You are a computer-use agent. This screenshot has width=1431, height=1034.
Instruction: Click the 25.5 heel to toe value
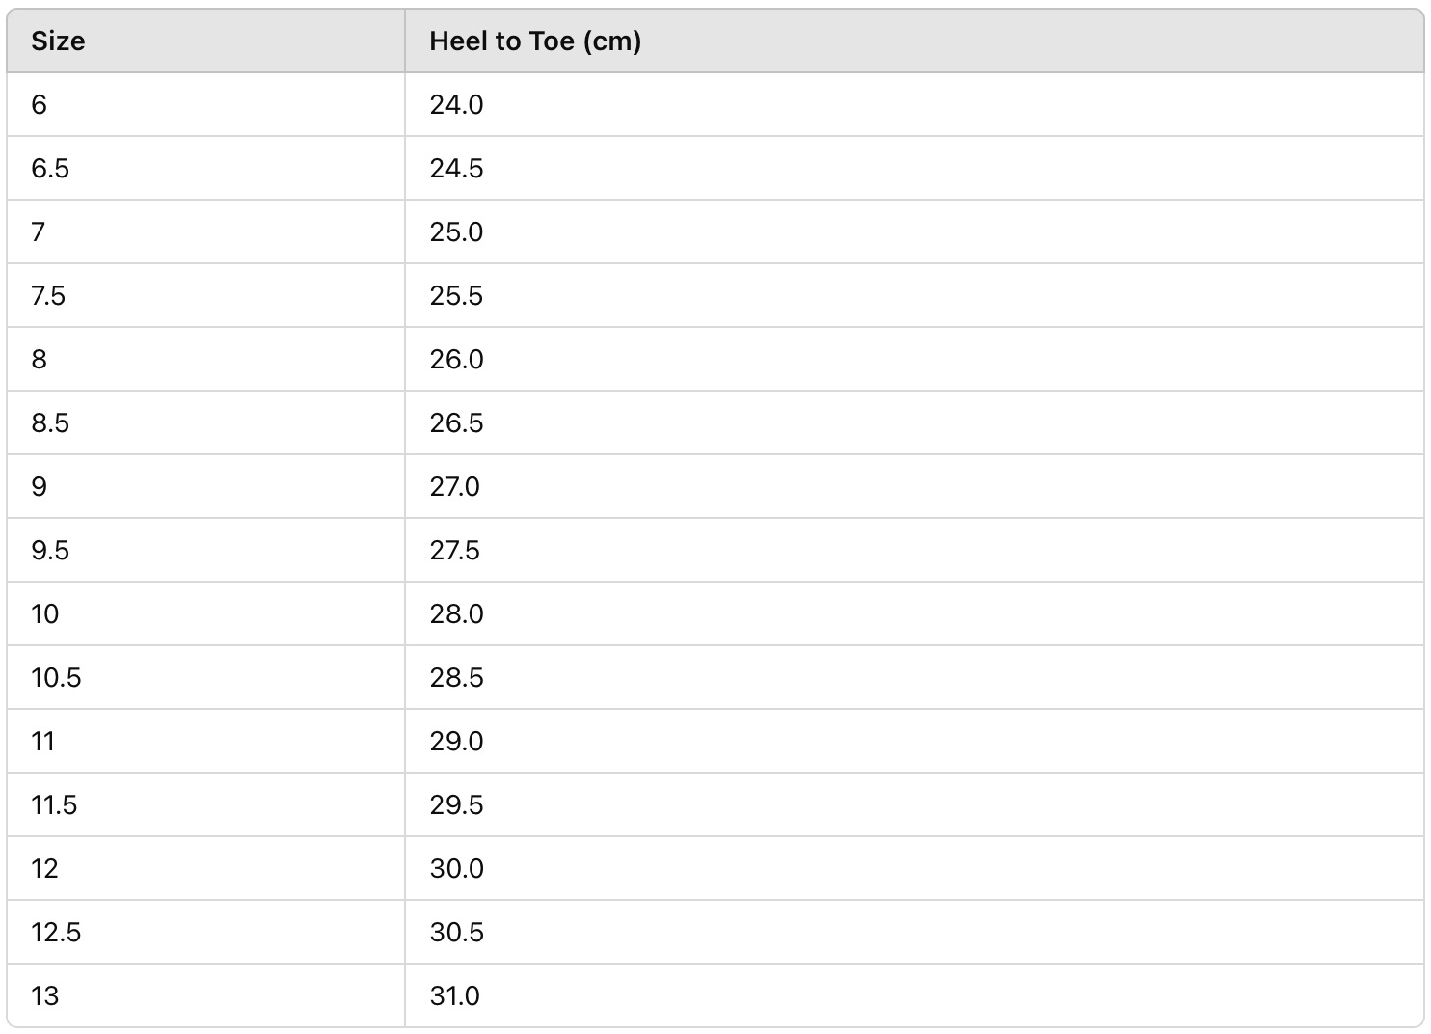[x=456, y=295]
